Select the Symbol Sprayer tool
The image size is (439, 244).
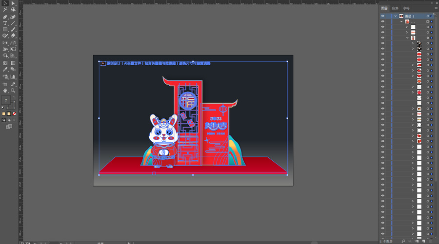coord(5,76)
